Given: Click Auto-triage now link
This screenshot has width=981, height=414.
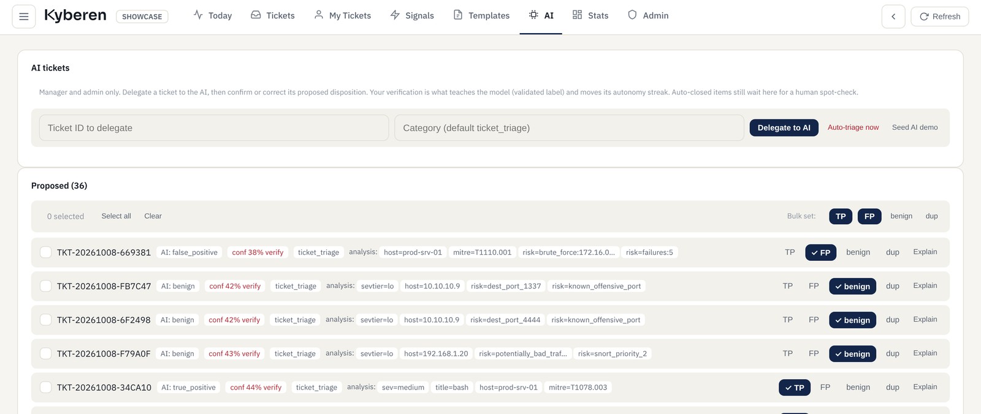Looking at the screenshot, I should [x=853, y=127].
